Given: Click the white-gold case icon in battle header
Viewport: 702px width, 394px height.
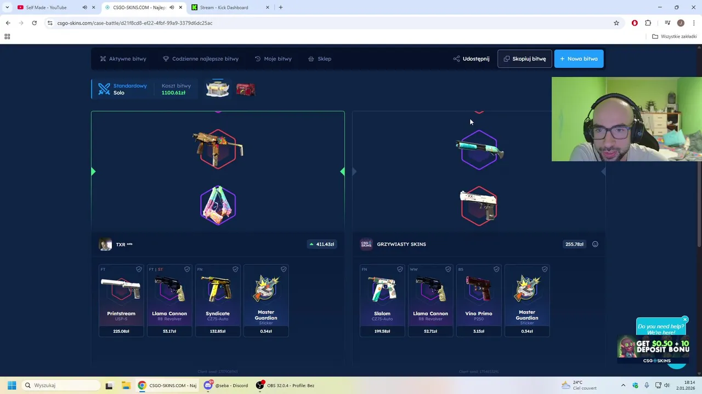Looking at the screenshot, I should point(217,89).
